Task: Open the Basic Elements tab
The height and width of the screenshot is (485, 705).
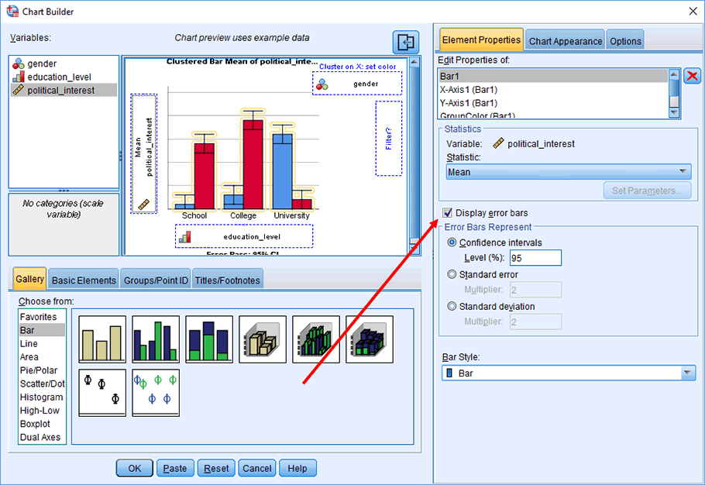Action: [84, 280]
